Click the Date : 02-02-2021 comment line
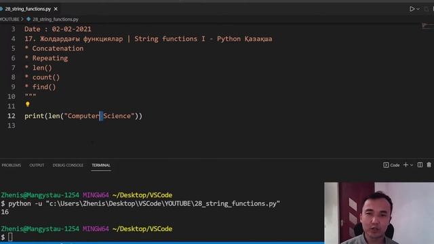Image resolution: width=434 pixels, height=244 pixels. pyautogui.click(x=58, y=29)
